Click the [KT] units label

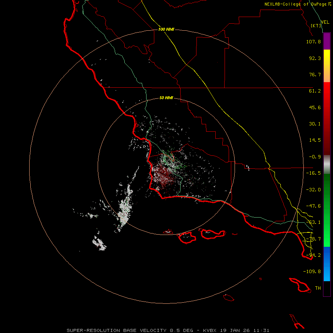(316, 26)
